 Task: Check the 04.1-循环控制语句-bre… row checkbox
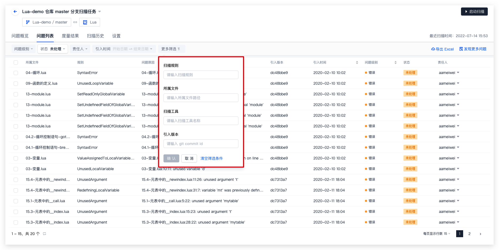(x=16, y=147)
